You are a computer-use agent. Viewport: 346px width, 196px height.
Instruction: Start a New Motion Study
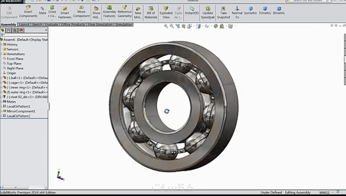coord(138,13)
